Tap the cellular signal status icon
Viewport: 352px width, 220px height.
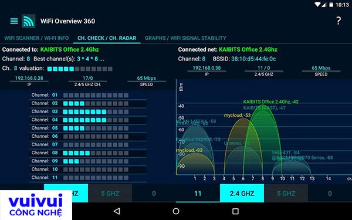click(323, 5)
